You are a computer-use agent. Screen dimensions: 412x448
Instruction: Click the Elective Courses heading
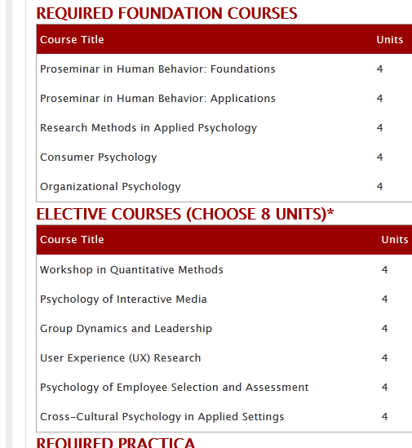(x=185, y=214)
